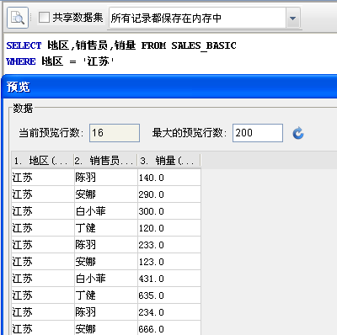Select the cell with value 234.0
The height and width of the screenshot is (335, 337).
point(169,312)
